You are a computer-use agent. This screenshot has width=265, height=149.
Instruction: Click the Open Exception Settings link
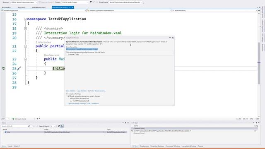coord(77,103)
